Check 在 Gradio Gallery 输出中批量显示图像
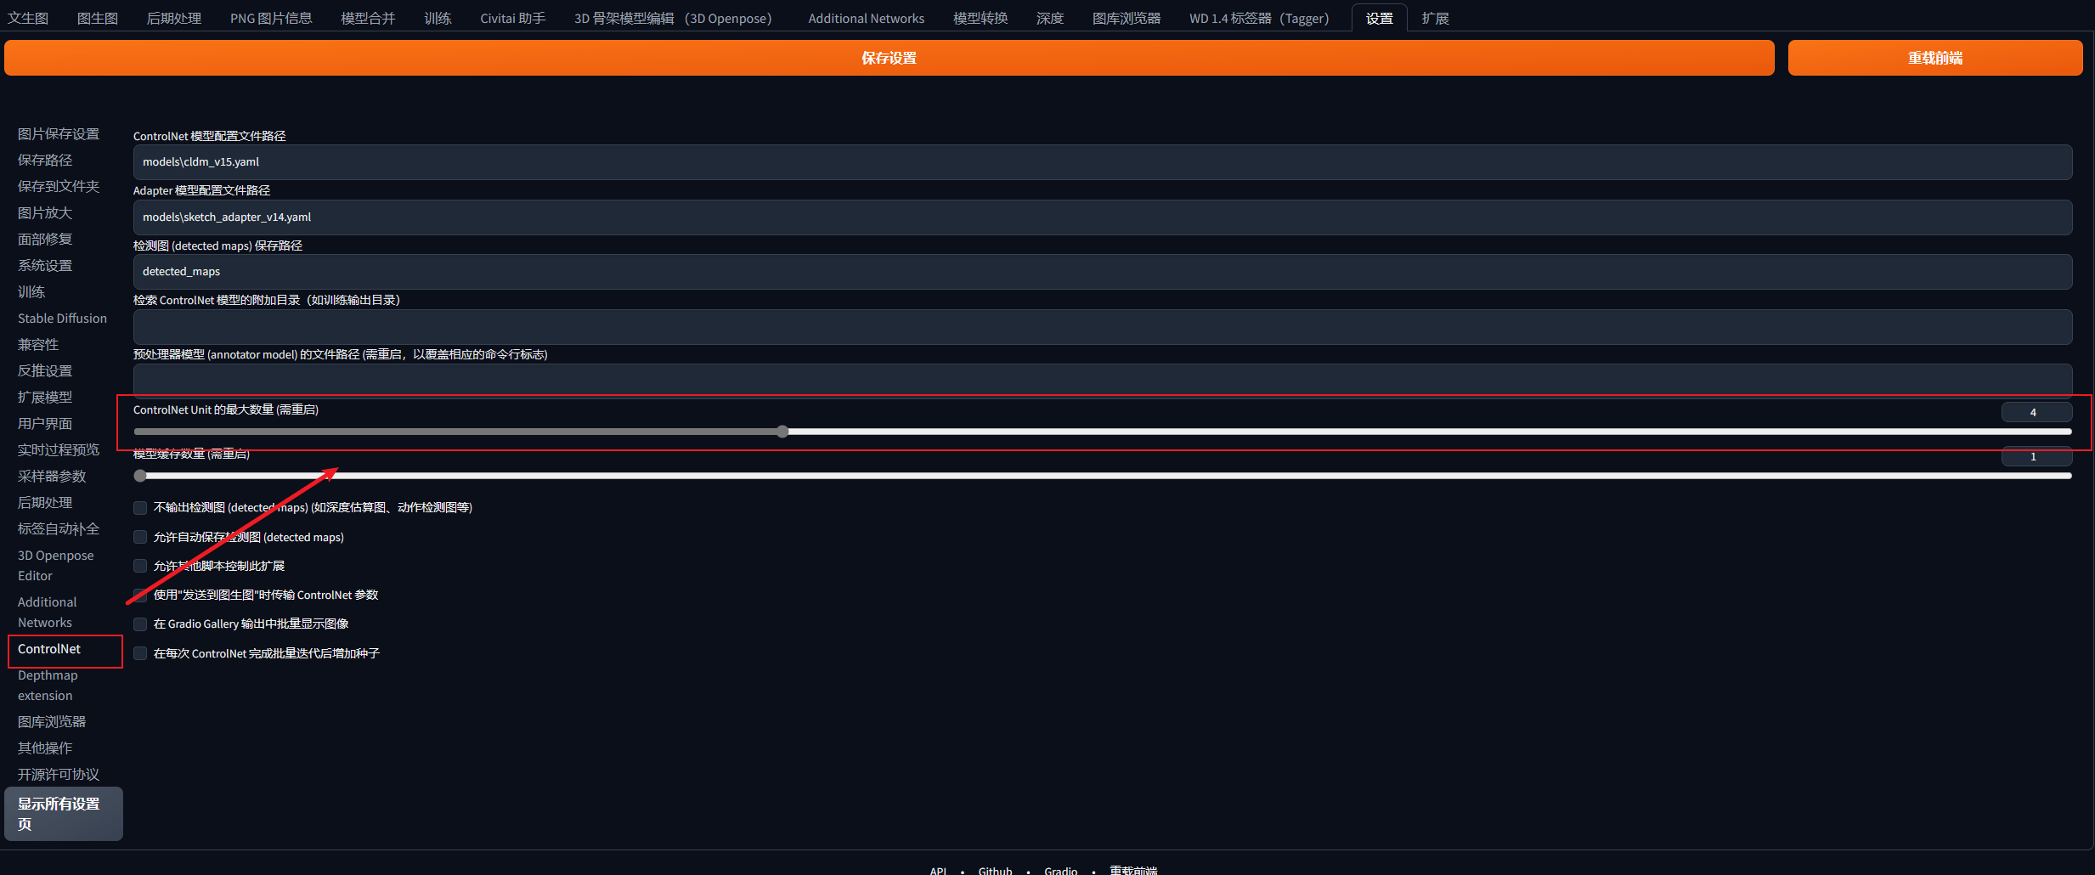This screenshot has height=875, width=2095. [x=140, y=624]
